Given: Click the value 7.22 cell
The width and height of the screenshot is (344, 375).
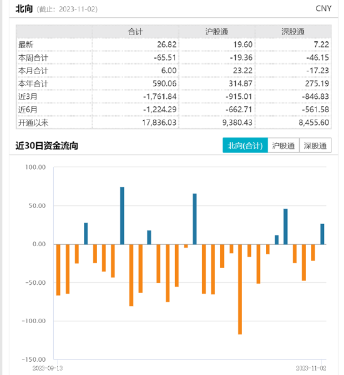Looking at the screenshot, I should point(321,44).
